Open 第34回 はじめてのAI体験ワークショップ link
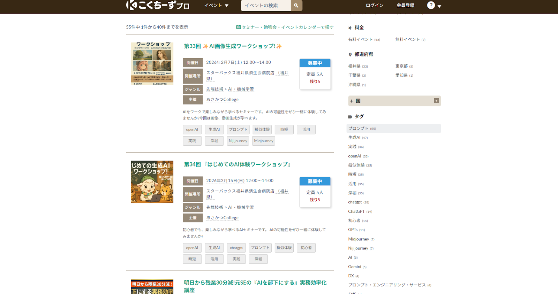The height and width of the screenshot is (294, 558). (x=237, y=164)
